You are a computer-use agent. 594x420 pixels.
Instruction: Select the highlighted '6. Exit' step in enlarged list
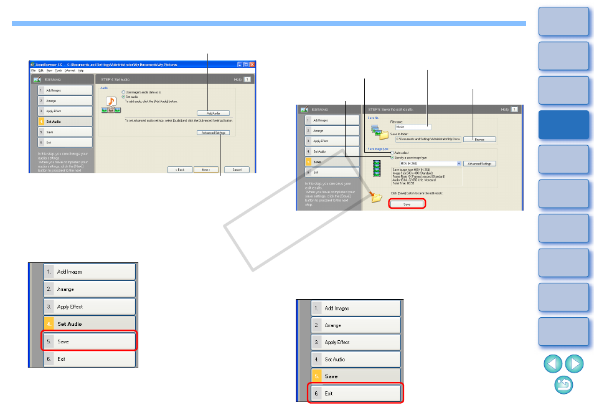(x=356, y=393)
